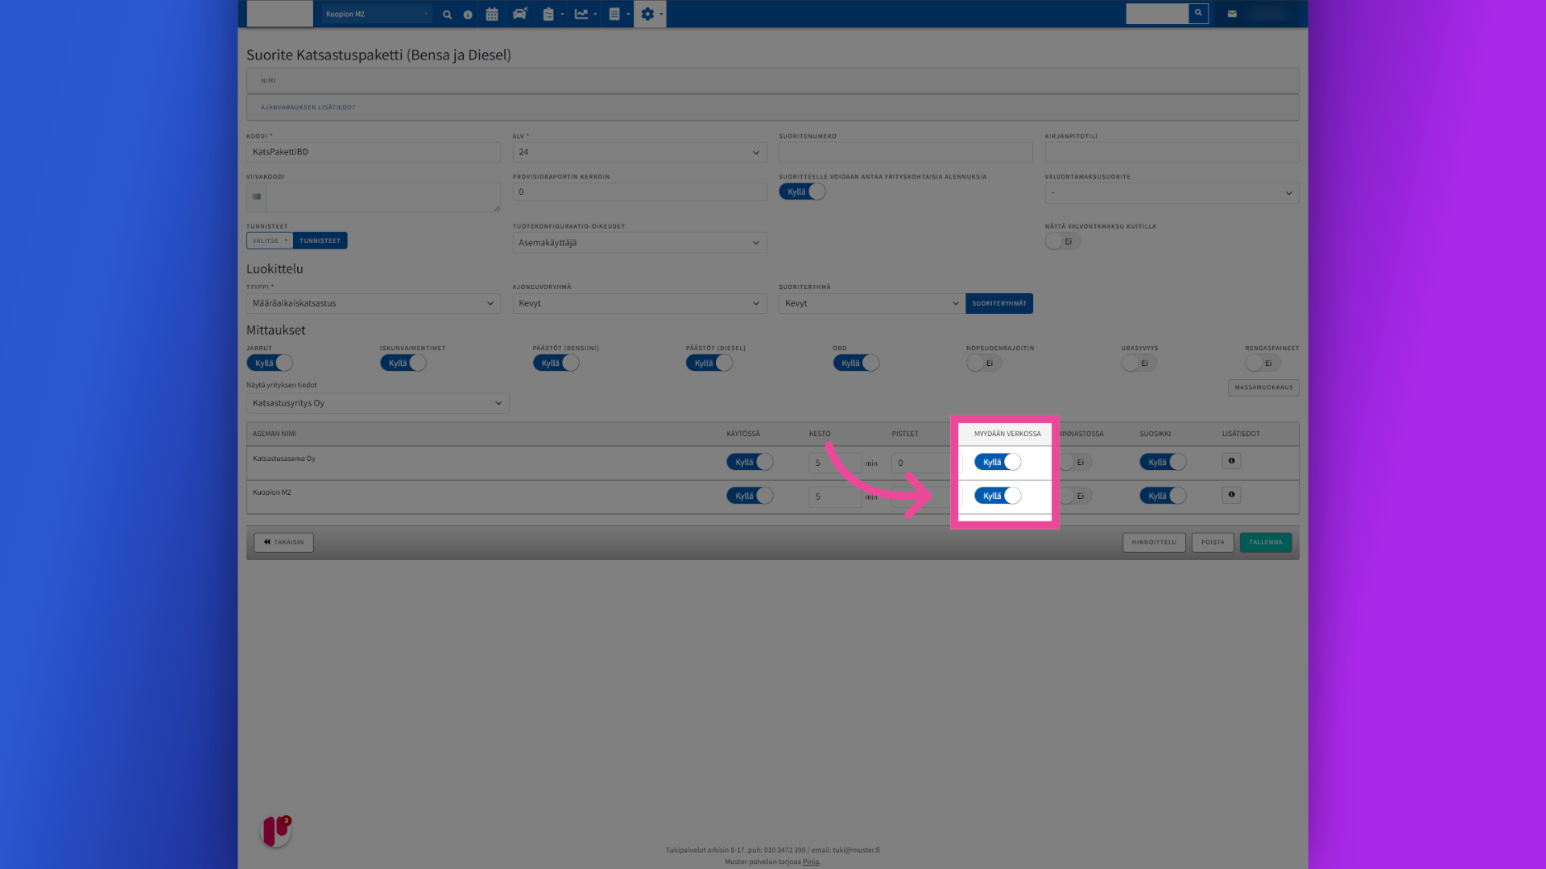1546x869 pixels.
Task: Open the Suoriteryhmä dropdown
Action: [872, 303]
